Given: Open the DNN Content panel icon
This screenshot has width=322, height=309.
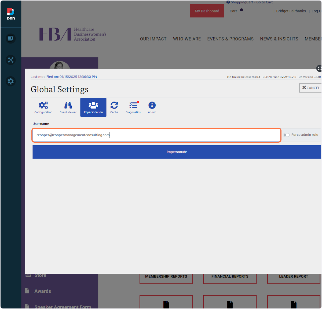Looking at the screenshot, I should (11, 39).
